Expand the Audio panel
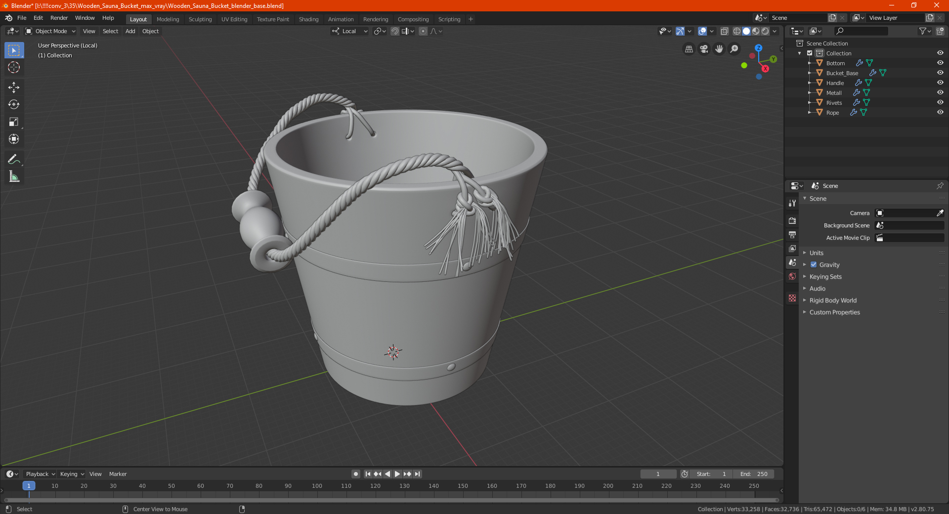The image size is (949, 514). (817, 288)
